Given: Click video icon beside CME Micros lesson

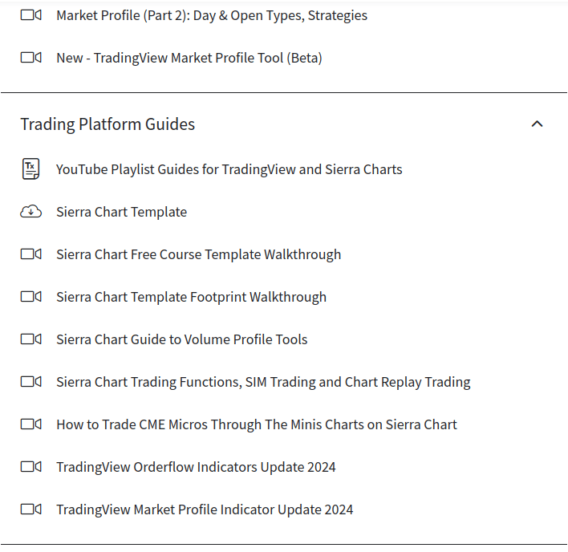Looking at the screenshot, I should pos(30,424).
